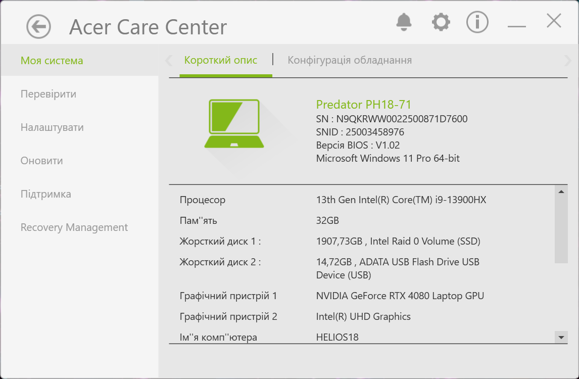Image resolution: width=579 pixels, height=379 pixels.
Task: Open Налаштувати sidebar item
Action: 52,127
